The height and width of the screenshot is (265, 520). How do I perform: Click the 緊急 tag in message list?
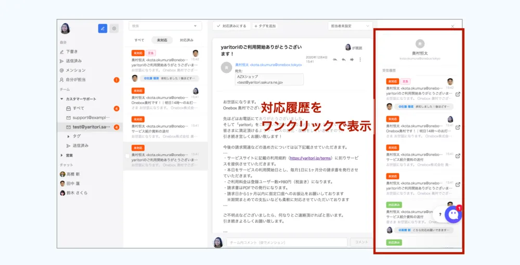click(151, 53)
